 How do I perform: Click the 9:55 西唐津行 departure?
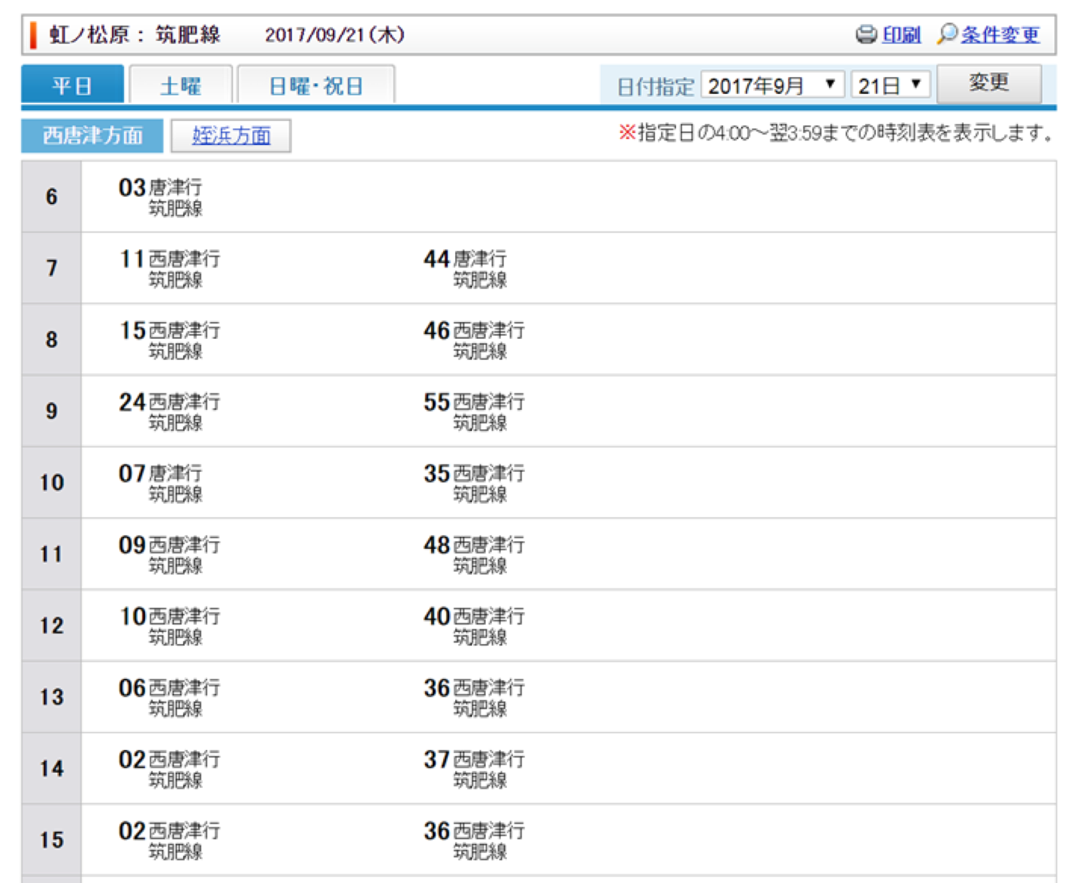(x=474, y=411)
